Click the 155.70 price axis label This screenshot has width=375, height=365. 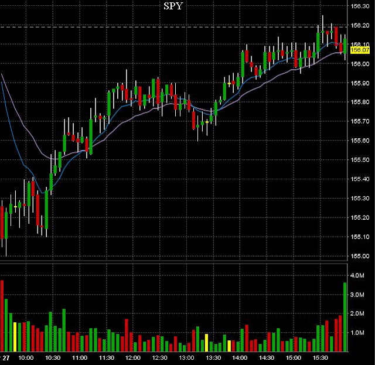click(x=360, y=121)
